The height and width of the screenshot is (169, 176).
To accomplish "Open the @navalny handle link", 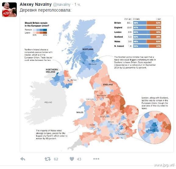I will (x=62, y=5).
